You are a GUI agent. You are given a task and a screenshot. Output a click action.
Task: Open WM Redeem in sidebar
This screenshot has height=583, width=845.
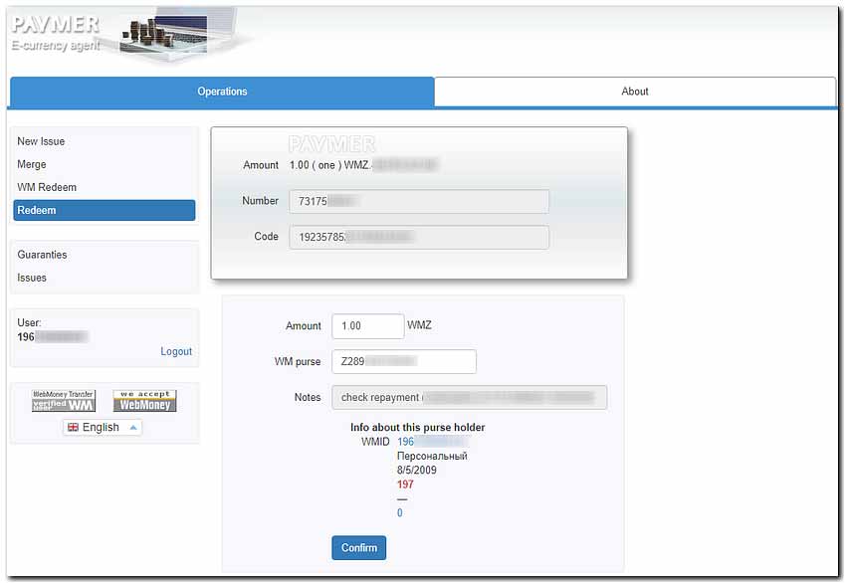[x=47, y=187]
